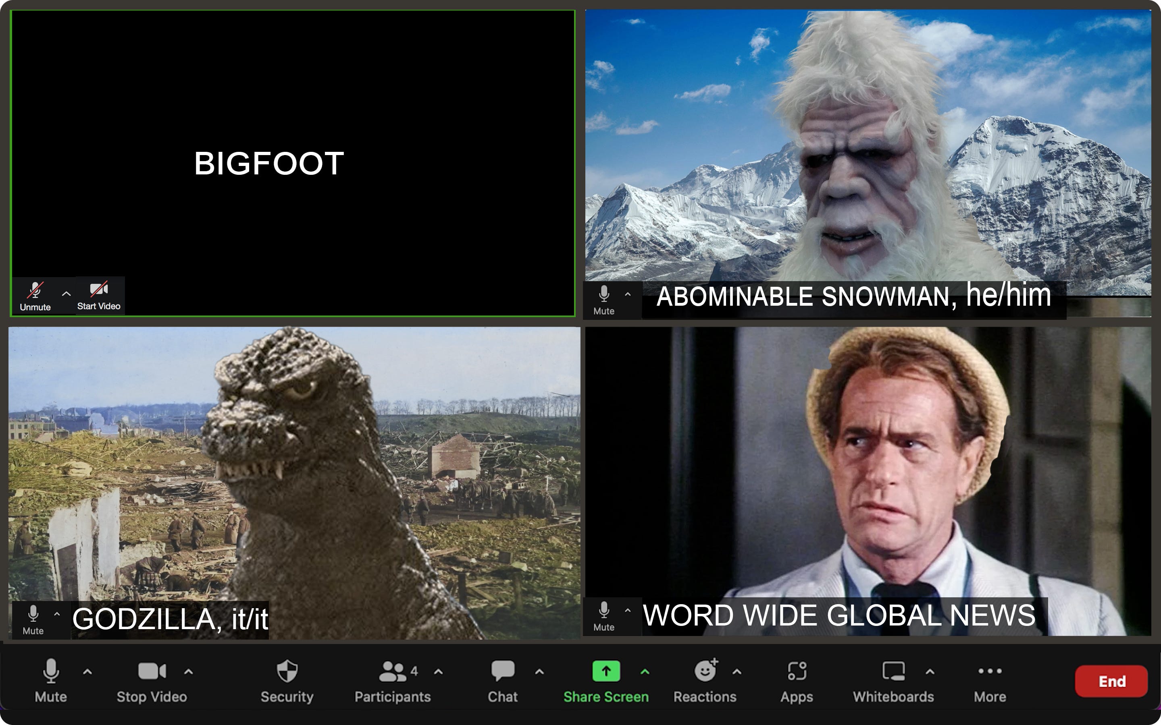Unmute microphone in the BIGFOOT tile
The height and width of the screenshot is (725, 1161).
coord(35,296)
